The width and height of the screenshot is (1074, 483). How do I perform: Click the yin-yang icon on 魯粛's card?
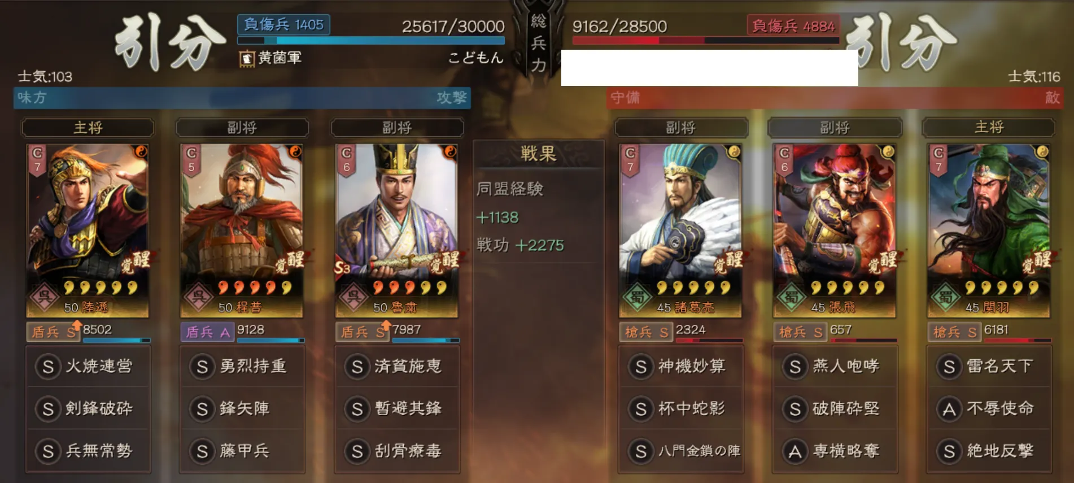(x=450, y=151)
